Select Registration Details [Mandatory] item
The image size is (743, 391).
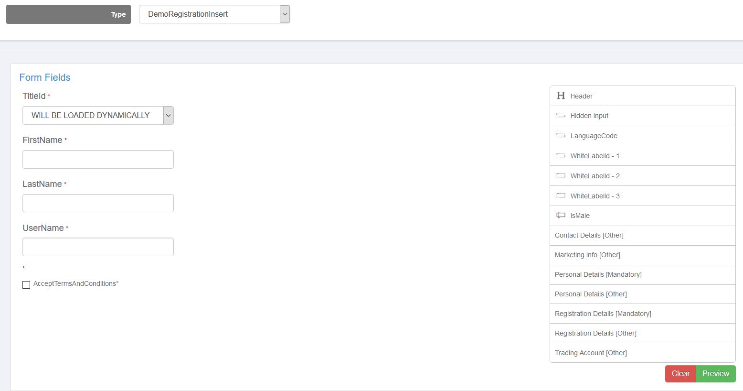click(x=603, y=314)
